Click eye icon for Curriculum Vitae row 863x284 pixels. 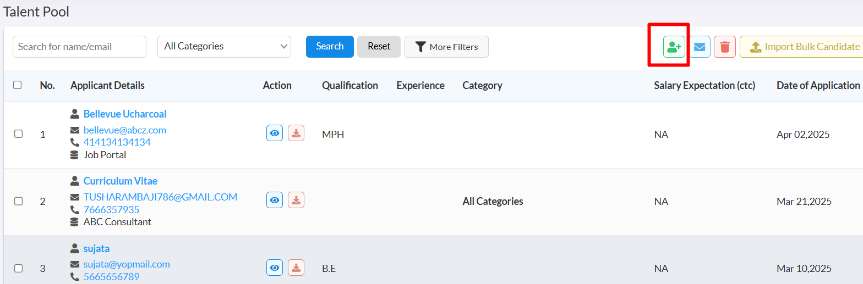click(275, 200)
